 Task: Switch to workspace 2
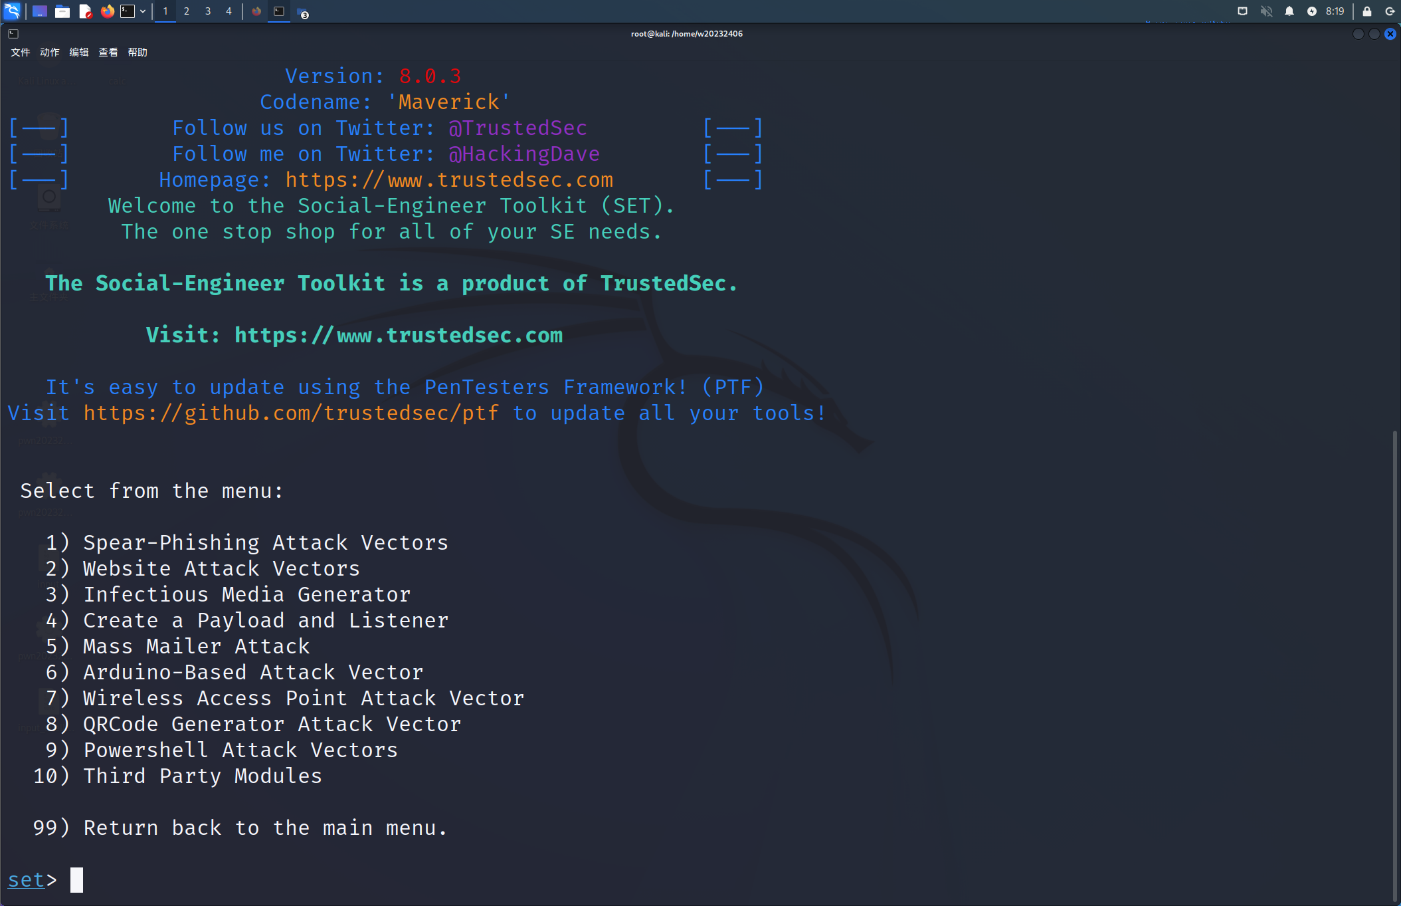coord(187,11)
